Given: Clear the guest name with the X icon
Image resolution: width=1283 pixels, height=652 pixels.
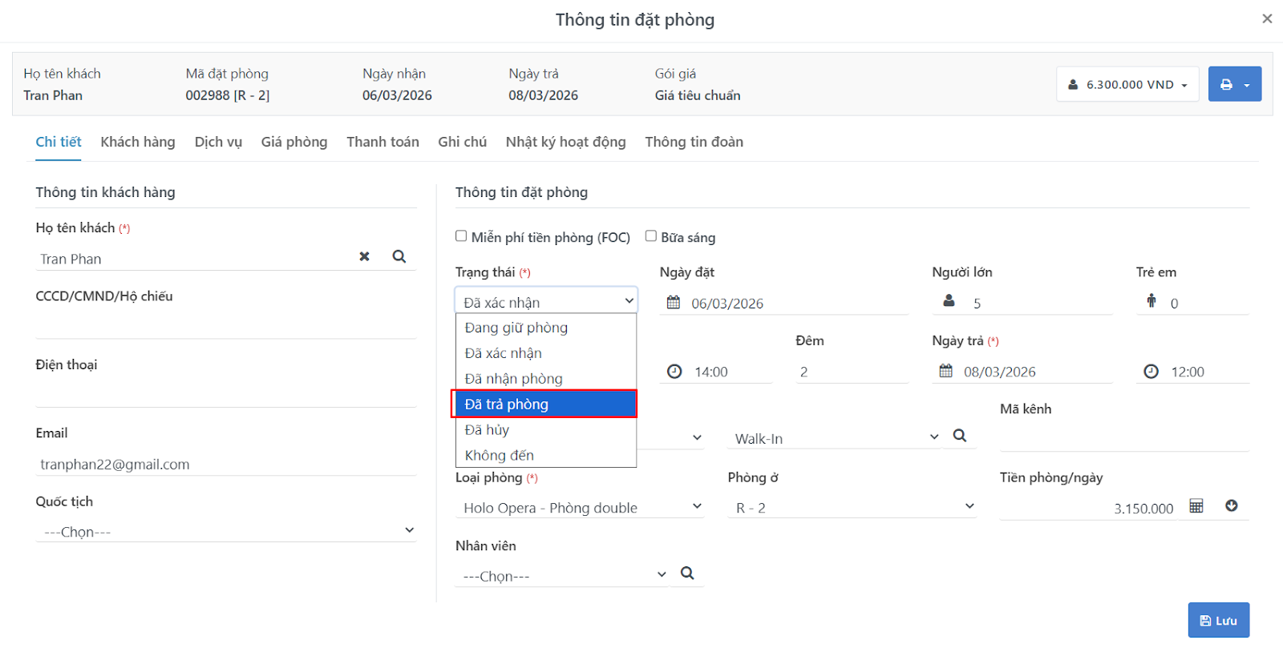Looking at the screenshot, I should click(x=364, y=256).
